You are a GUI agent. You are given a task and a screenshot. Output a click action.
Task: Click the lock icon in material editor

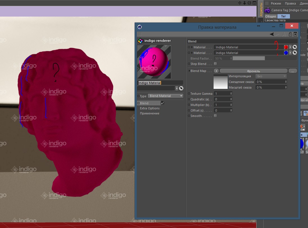coord(291,34)
